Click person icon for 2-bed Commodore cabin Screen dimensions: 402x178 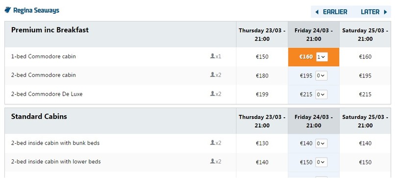point(212,75)
